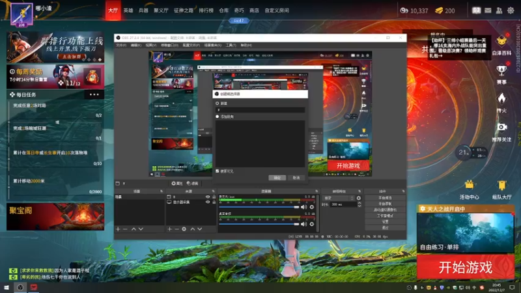Open the game settings gear icon

(511, 10)
